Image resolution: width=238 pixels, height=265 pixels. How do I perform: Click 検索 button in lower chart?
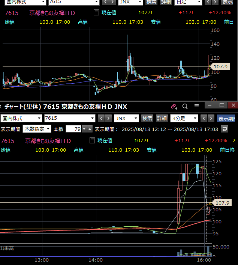(147, 119)
